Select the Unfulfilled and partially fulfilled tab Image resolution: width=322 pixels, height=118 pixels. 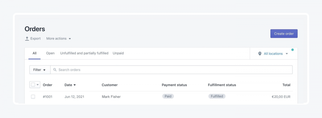click(84, 53)
